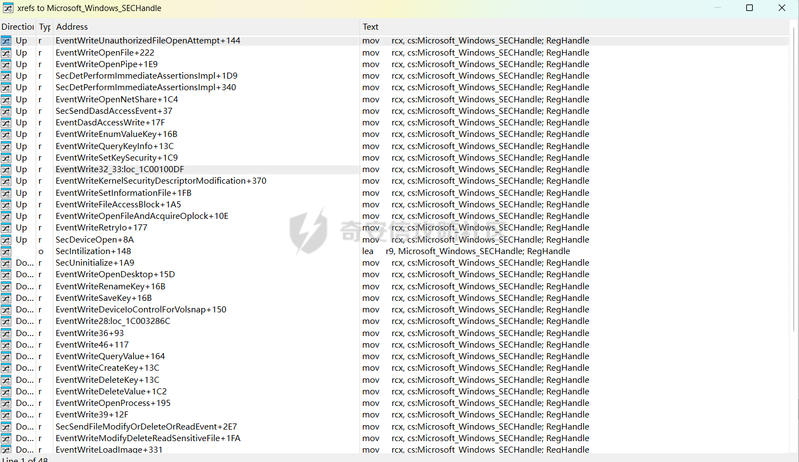Click the row icon next to SecIntilization+148
Screen dimensions: 799x462
tap(6, 251)
